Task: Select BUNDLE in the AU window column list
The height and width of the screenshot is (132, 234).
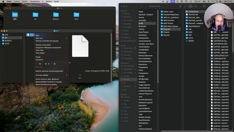Action: click(11, 41)
